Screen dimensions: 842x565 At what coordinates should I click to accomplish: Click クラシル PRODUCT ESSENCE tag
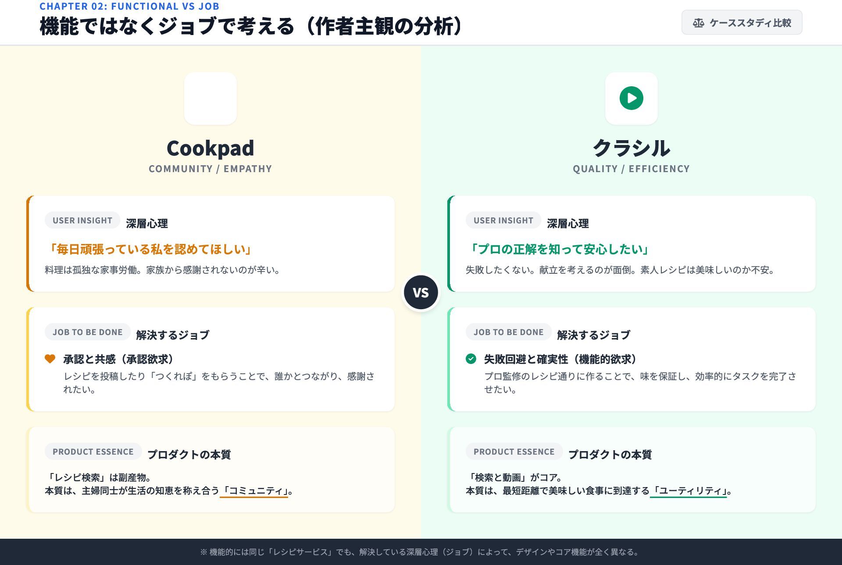pyautogui.click(x=514, y=452)
